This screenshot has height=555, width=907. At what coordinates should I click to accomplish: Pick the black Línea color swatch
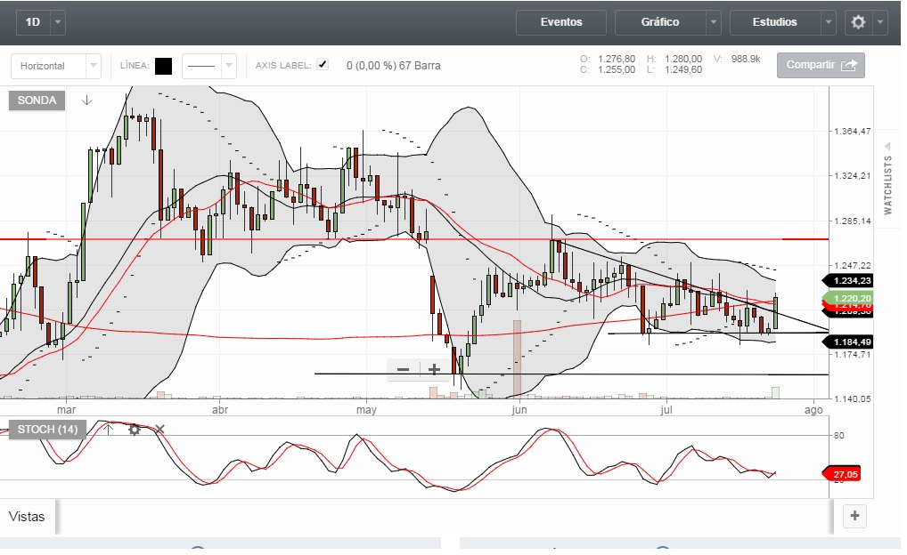(x=163, y=66)
